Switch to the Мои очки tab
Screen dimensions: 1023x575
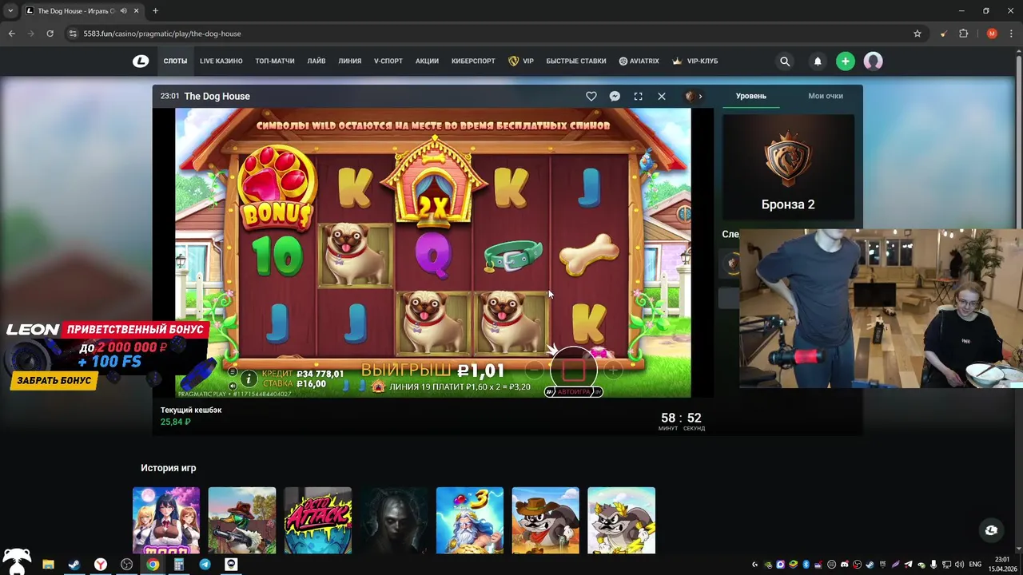(x=826, y=96)
